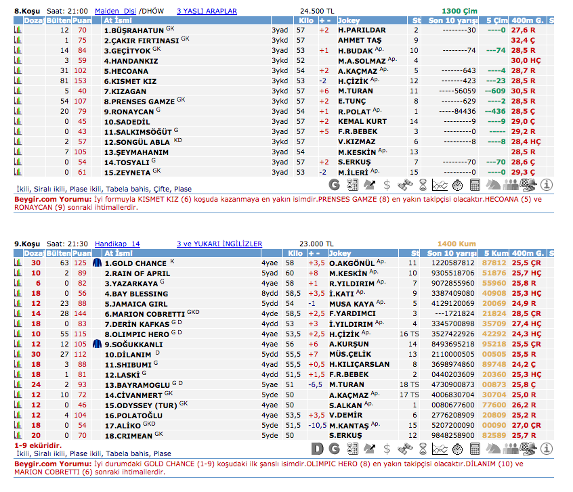Click '3 ve YUKARI İNGİLİZLER' link
Image resolution: width=573 pixels, height=492 pixels.
[x=219, y=244]
